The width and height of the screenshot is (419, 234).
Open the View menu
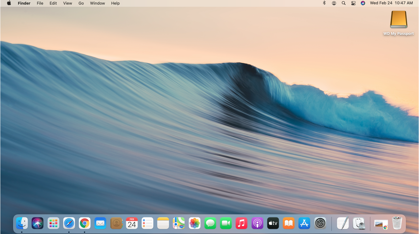[68, 3]
